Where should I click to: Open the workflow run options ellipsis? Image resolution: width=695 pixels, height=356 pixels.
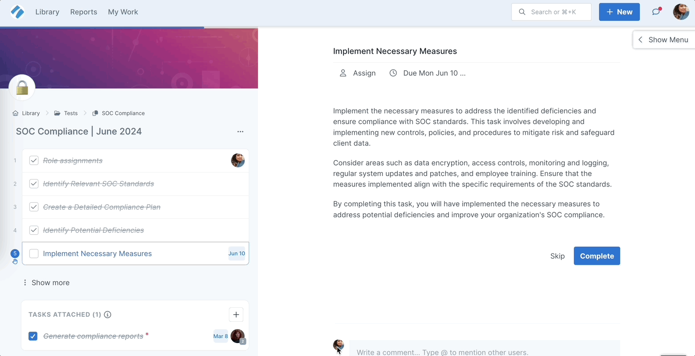tap(240, 132)
